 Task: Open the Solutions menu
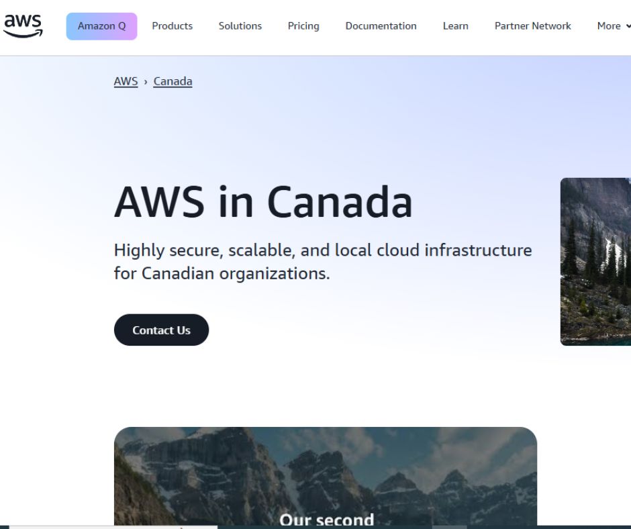[x=240, y=26]
